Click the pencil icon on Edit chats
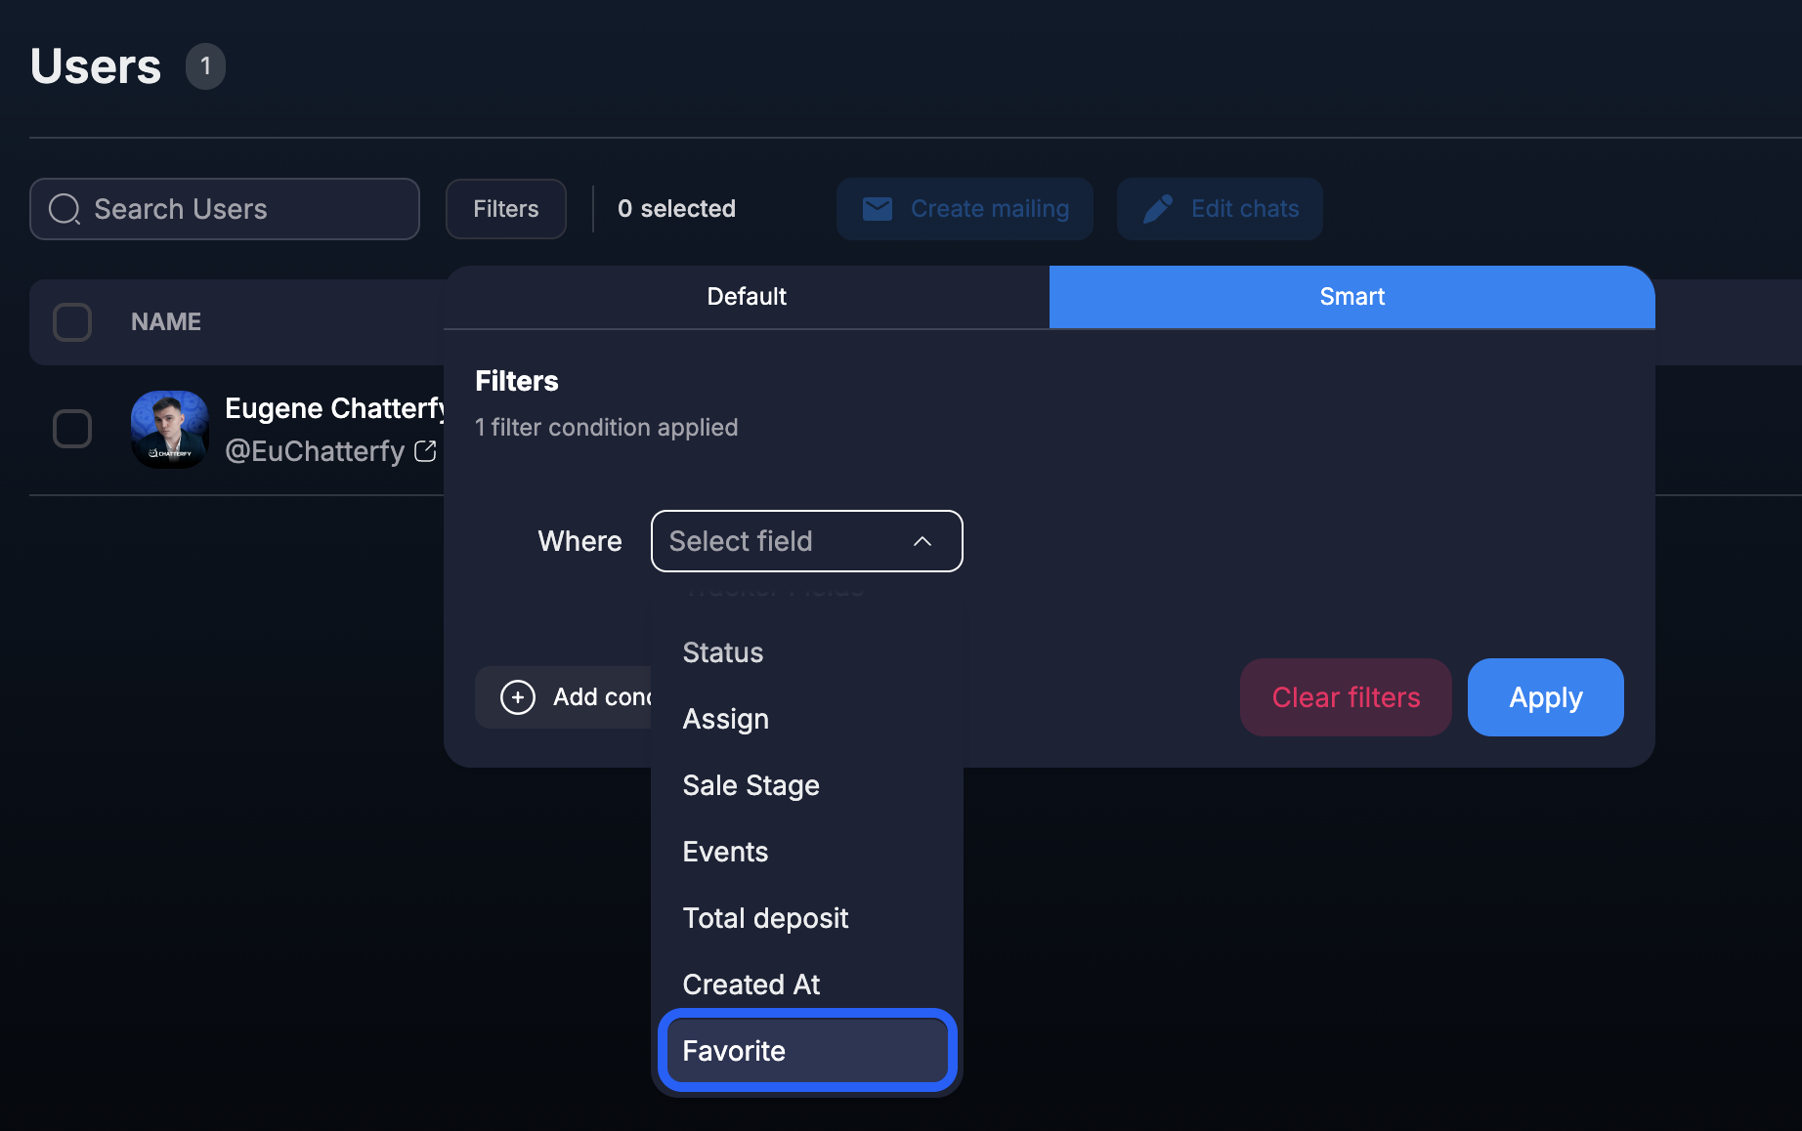The height and width of the screenshot is (1131, 1802). [x=1158, y=209]
